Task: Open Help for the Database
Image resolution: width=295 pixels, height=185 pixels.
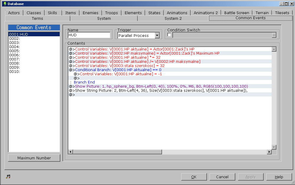Action: pos(279,177)
